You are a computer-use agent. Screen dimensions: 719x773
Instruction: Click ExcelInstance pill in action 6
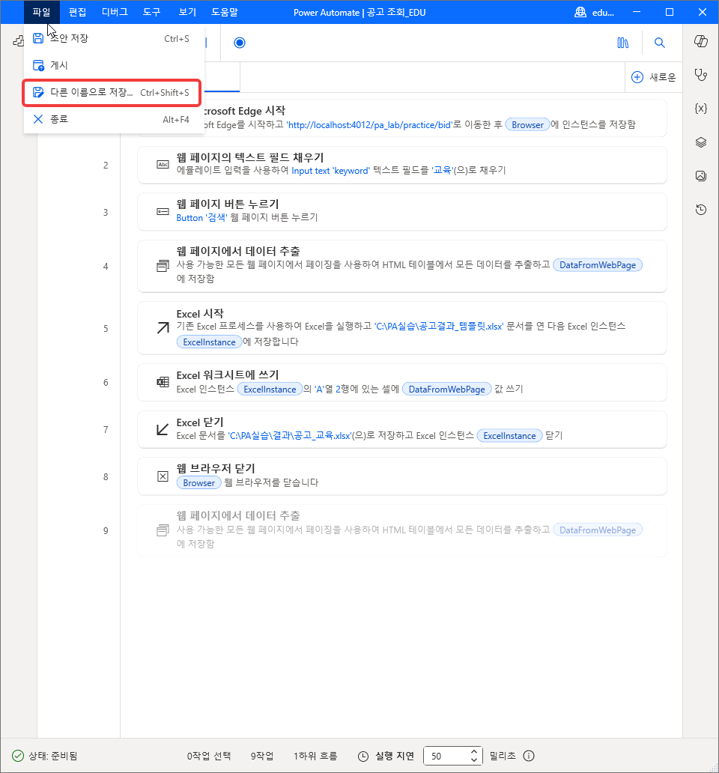[x=270, y=389]
